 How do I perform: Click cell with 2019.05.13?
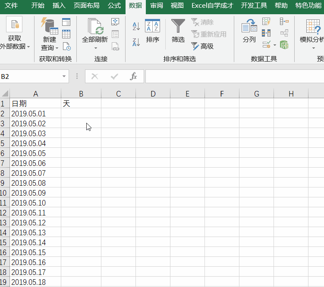point(35,232)
